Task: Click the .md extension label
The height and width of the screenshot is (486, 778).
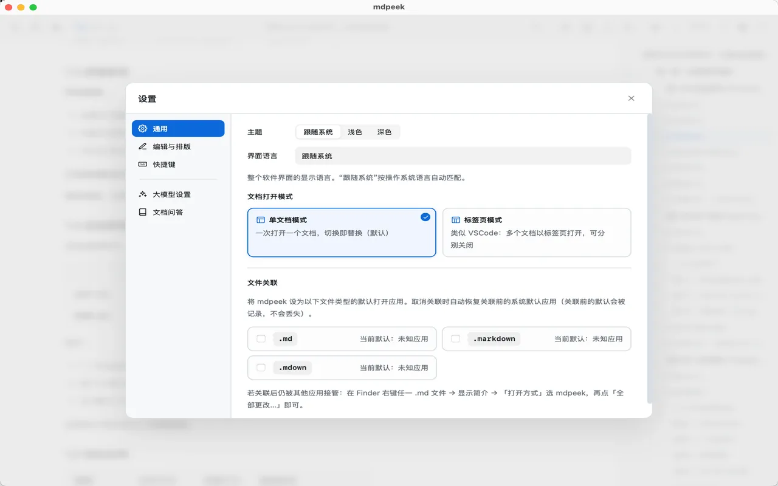Action: click(285, 339)
